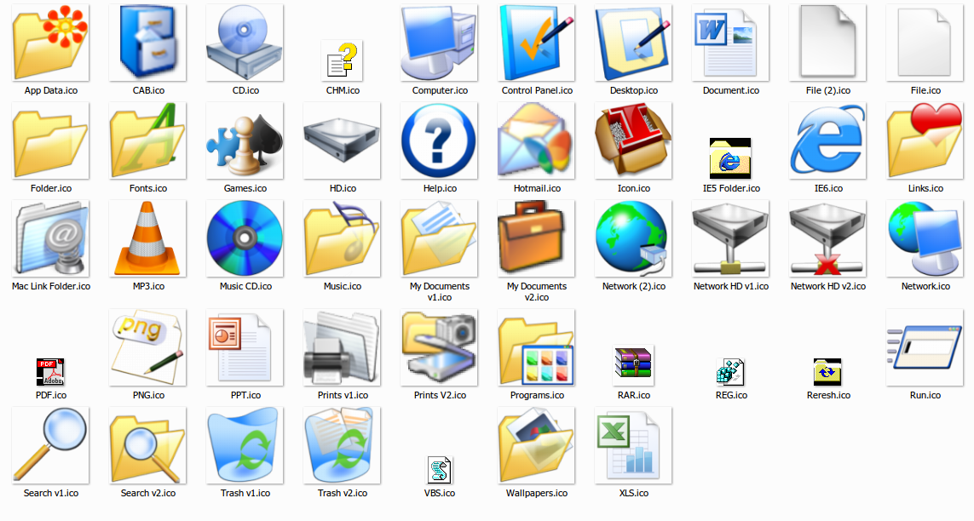
Task: Click the "Hotmail.ico" file name label
Action: (537, 188)
